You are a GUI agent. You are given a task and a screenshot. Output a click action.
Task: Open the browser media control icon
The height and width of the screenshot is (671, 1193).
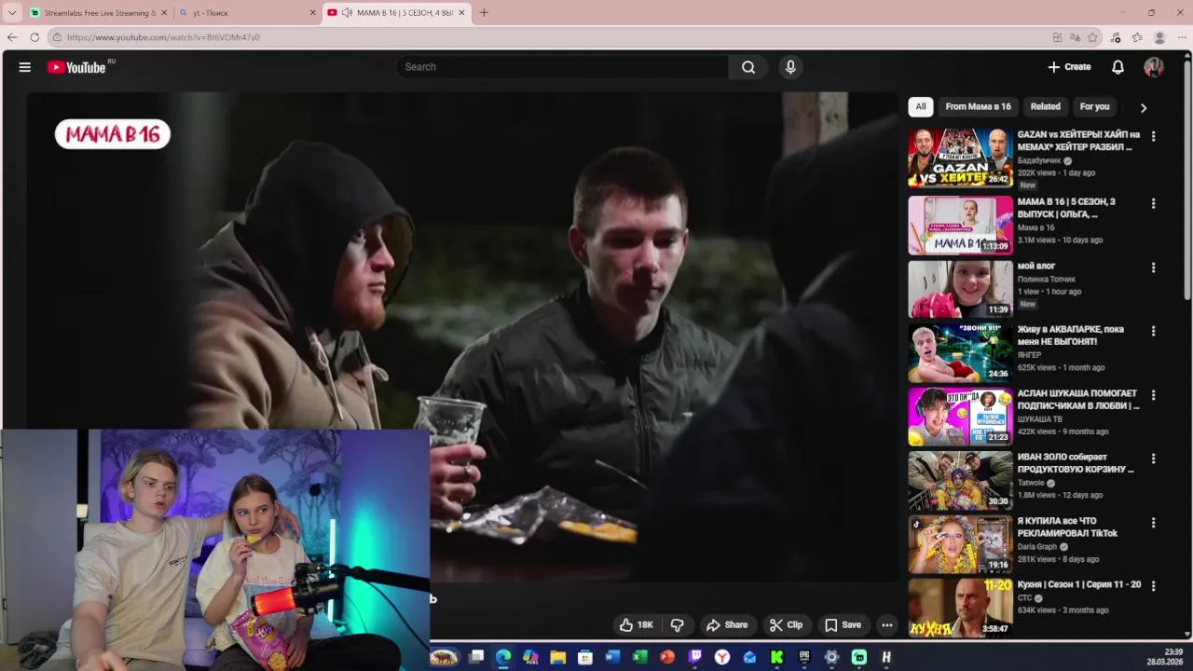(x=1116, y=37)
